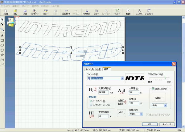The image size is (185, 132).
Task: Click the right-middle selection handle arrow
Action: click(123, 50)
